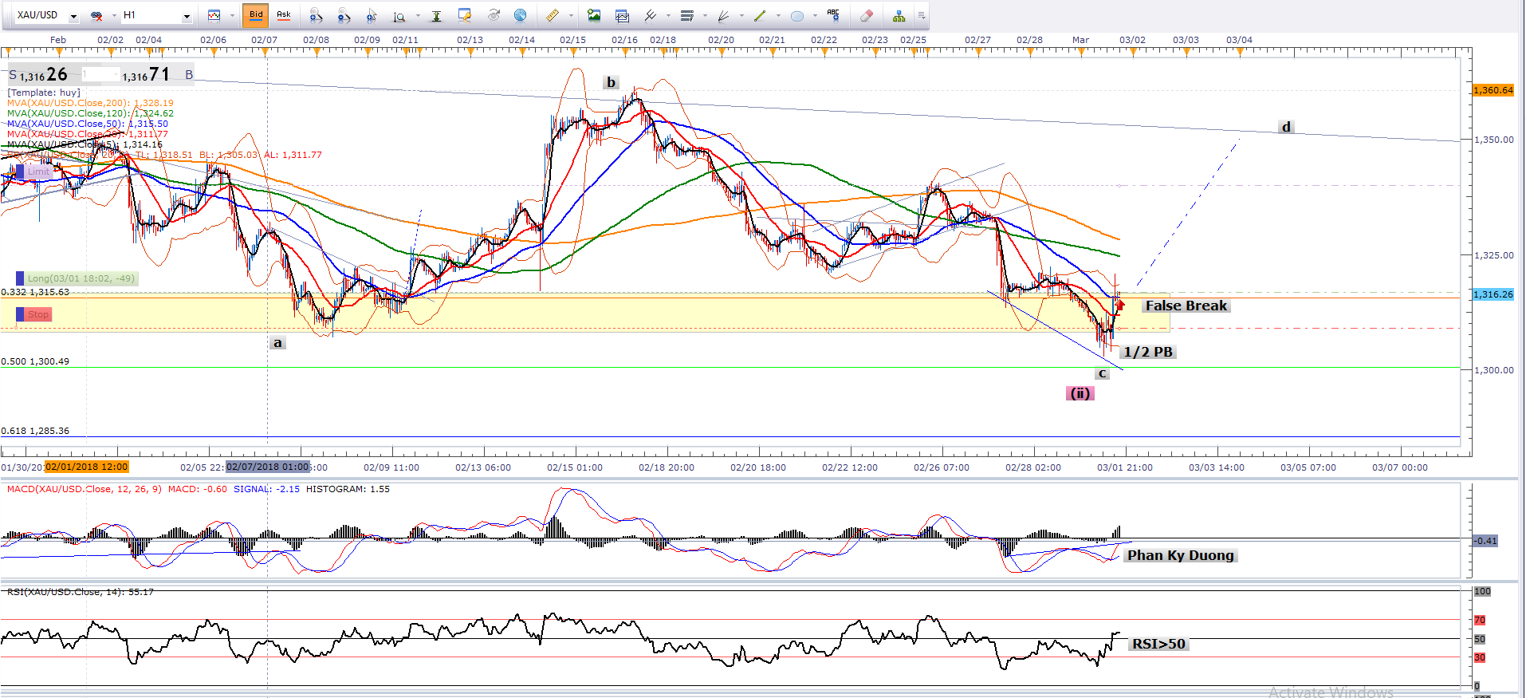The height and width of the screenshot is (698, 1526).
Task: Toggle the Bid price display button
Action: click(256, 15)
